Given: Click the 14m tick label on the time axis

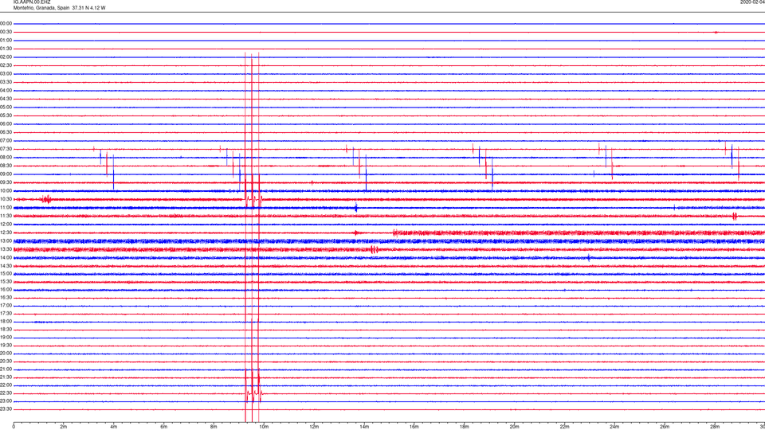Looking at the screenshot, I should tap(364, 427).
